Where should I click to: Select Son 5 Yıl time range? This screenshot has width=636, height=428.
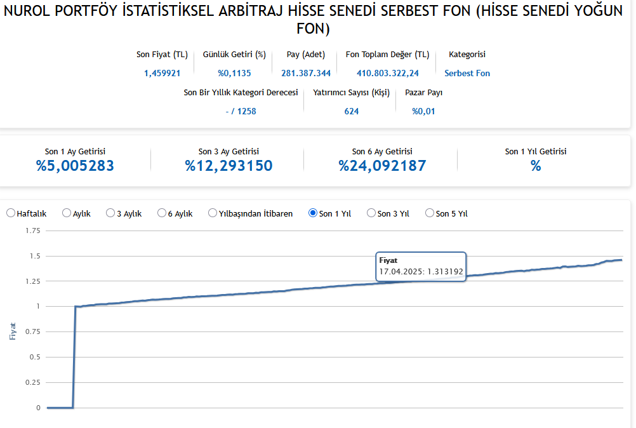tap(430, 213)
